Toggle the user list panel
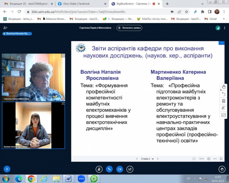Image resolution: width=229 pixels, height=183 pixels. (x=5, y=28)
